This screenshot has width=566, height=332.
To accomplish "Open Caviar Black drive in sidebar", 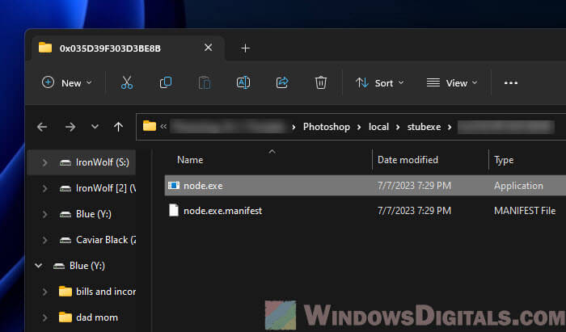I will [x=105, y=240].
